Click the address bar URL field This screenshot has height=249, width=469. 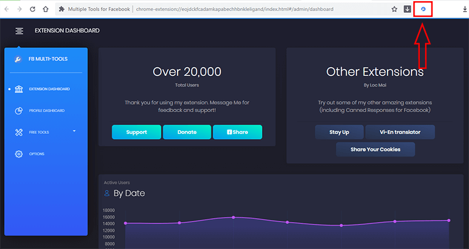click(x=235, y=9)
